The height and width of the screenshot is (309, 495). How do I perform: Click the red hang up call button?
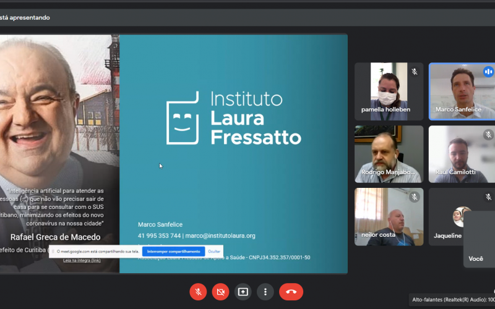point(291,292)
